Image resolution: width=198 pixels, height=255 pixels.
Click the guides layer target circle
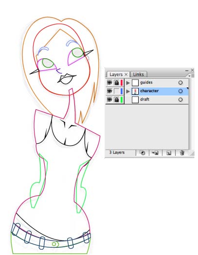click(x=180, y=83)
